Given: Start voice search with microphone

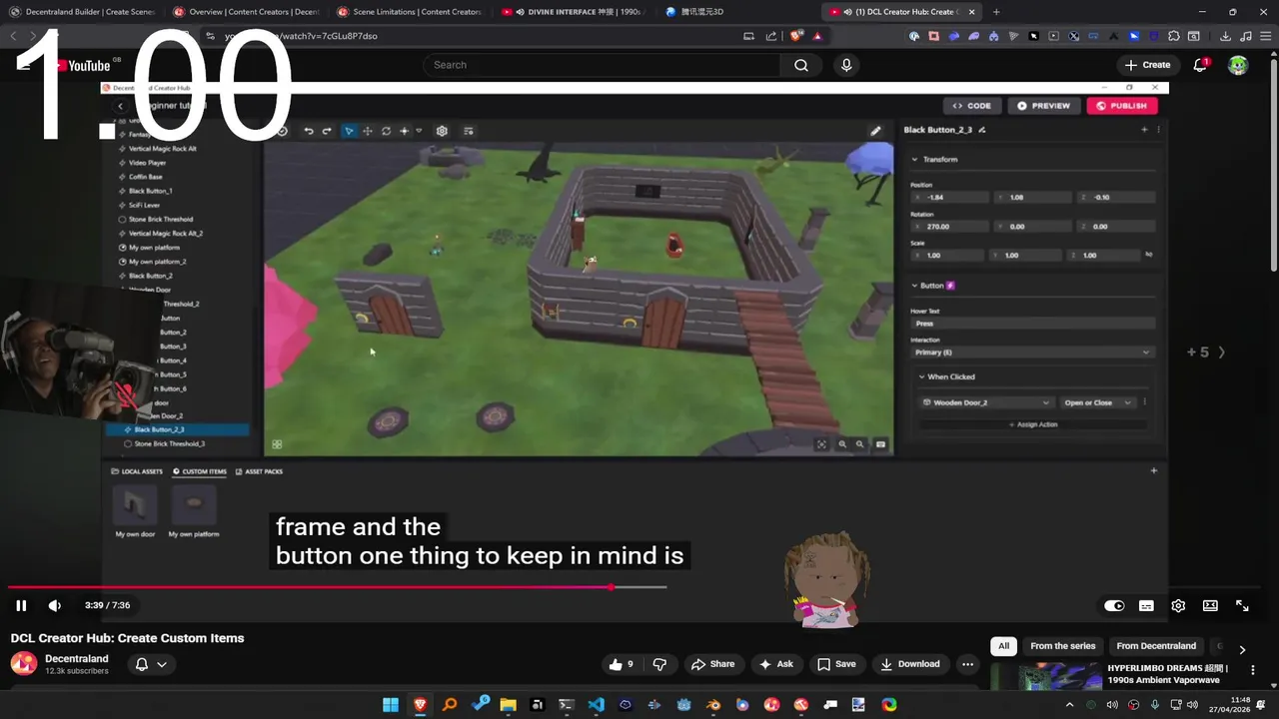Looking at the screenshot, I should tap(846, 65).
